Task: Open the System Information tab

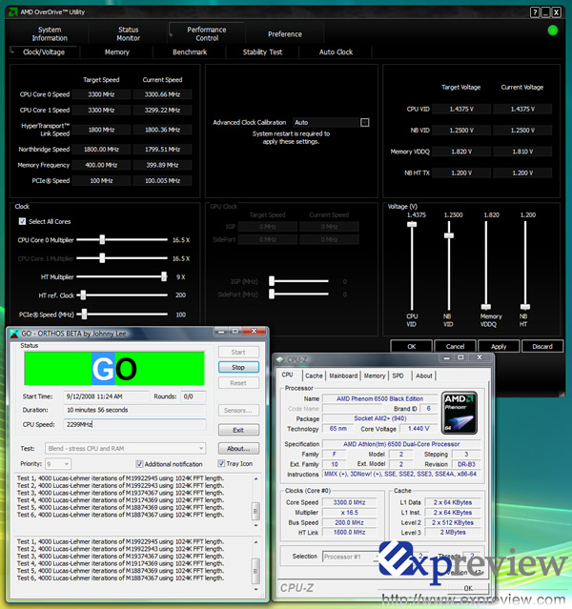Action: 50,33
